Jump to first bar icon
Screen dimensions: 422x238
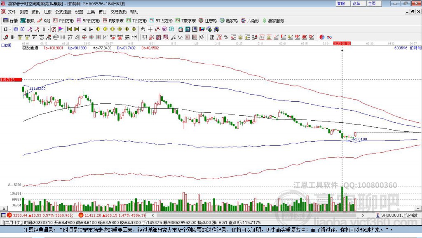click(69, 29)
